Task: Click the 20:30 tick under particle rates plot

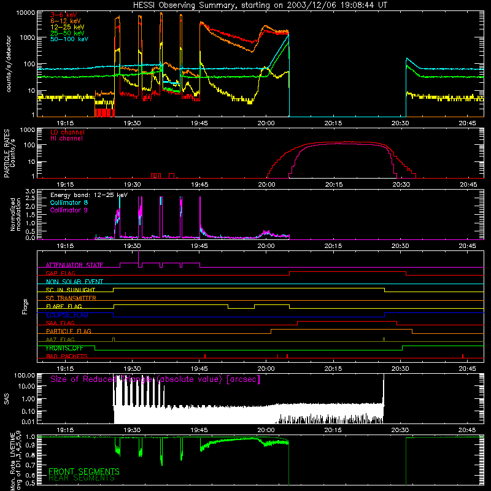Action: pos(401,185)
